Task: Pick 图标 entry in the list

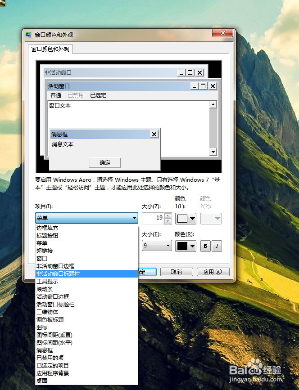Action: [86, 327]
